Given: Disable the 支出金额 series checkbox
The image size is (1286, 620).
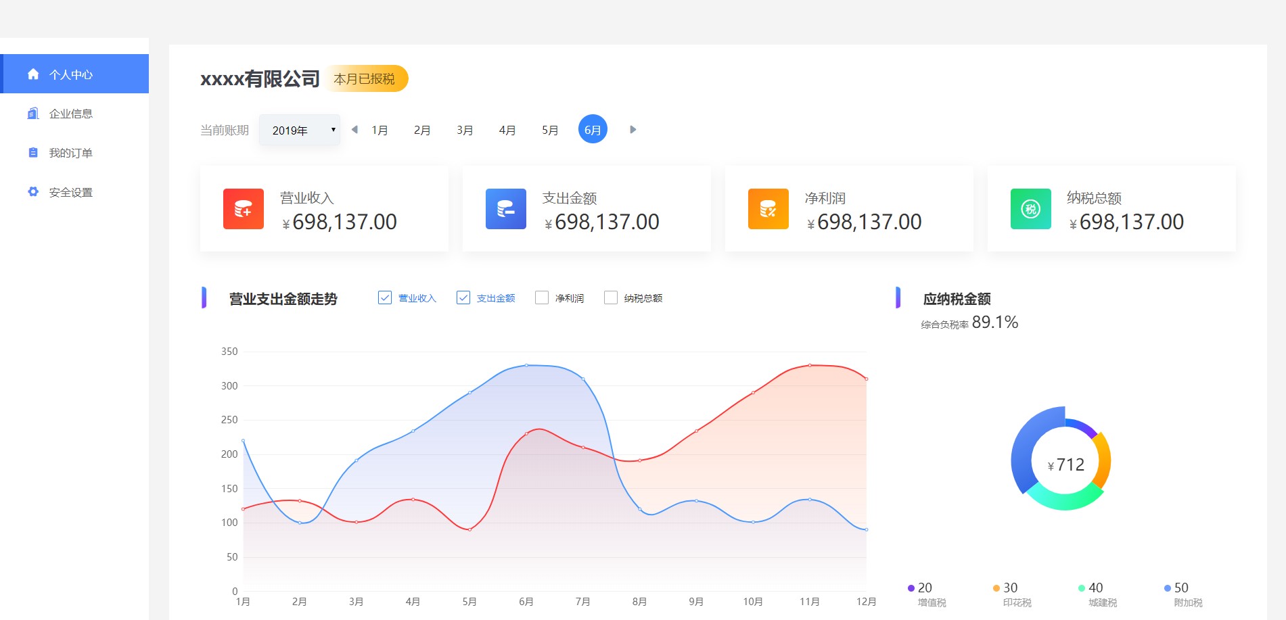Looking at the screenshot, I should click(463, 297).
